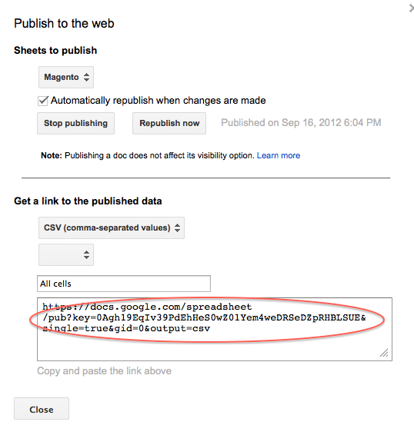Expand the CSV (comma-separated values) format dropdown
The height and width of the screenshot is (435, 414).
pyautogui.click(x=112, y=227)
